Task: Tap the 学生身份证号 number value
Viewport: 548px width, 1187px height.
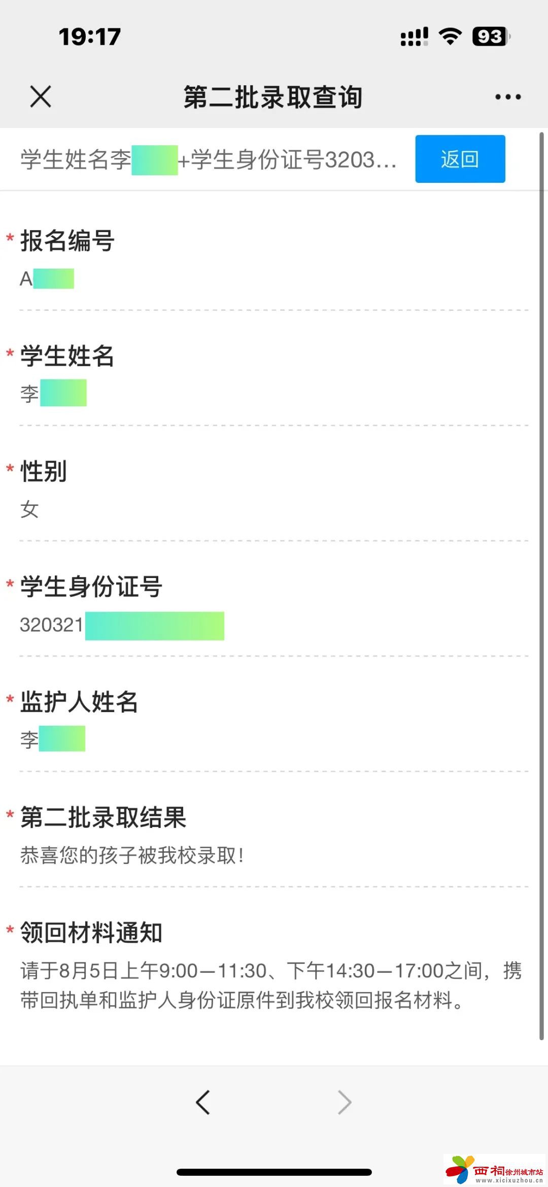Action: pyautogui.click(x=122, y=625)
